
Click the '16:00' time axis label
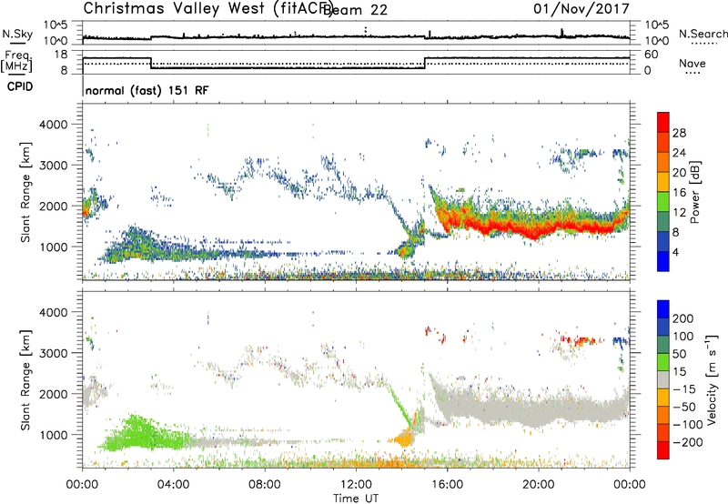447,485
